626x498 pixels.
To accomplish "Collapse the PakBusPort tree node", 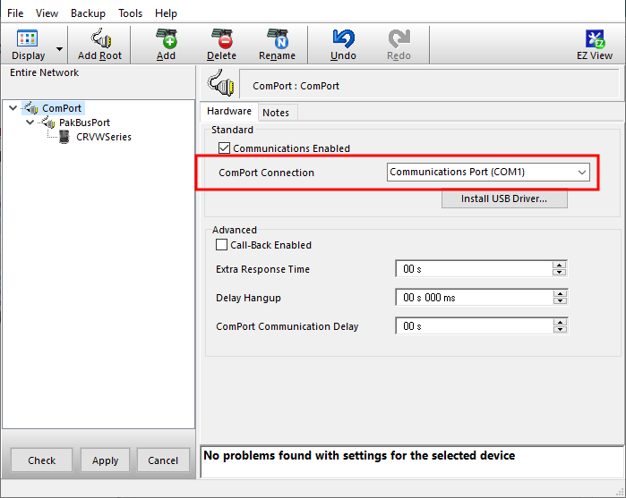I will (x=30, y=122).
